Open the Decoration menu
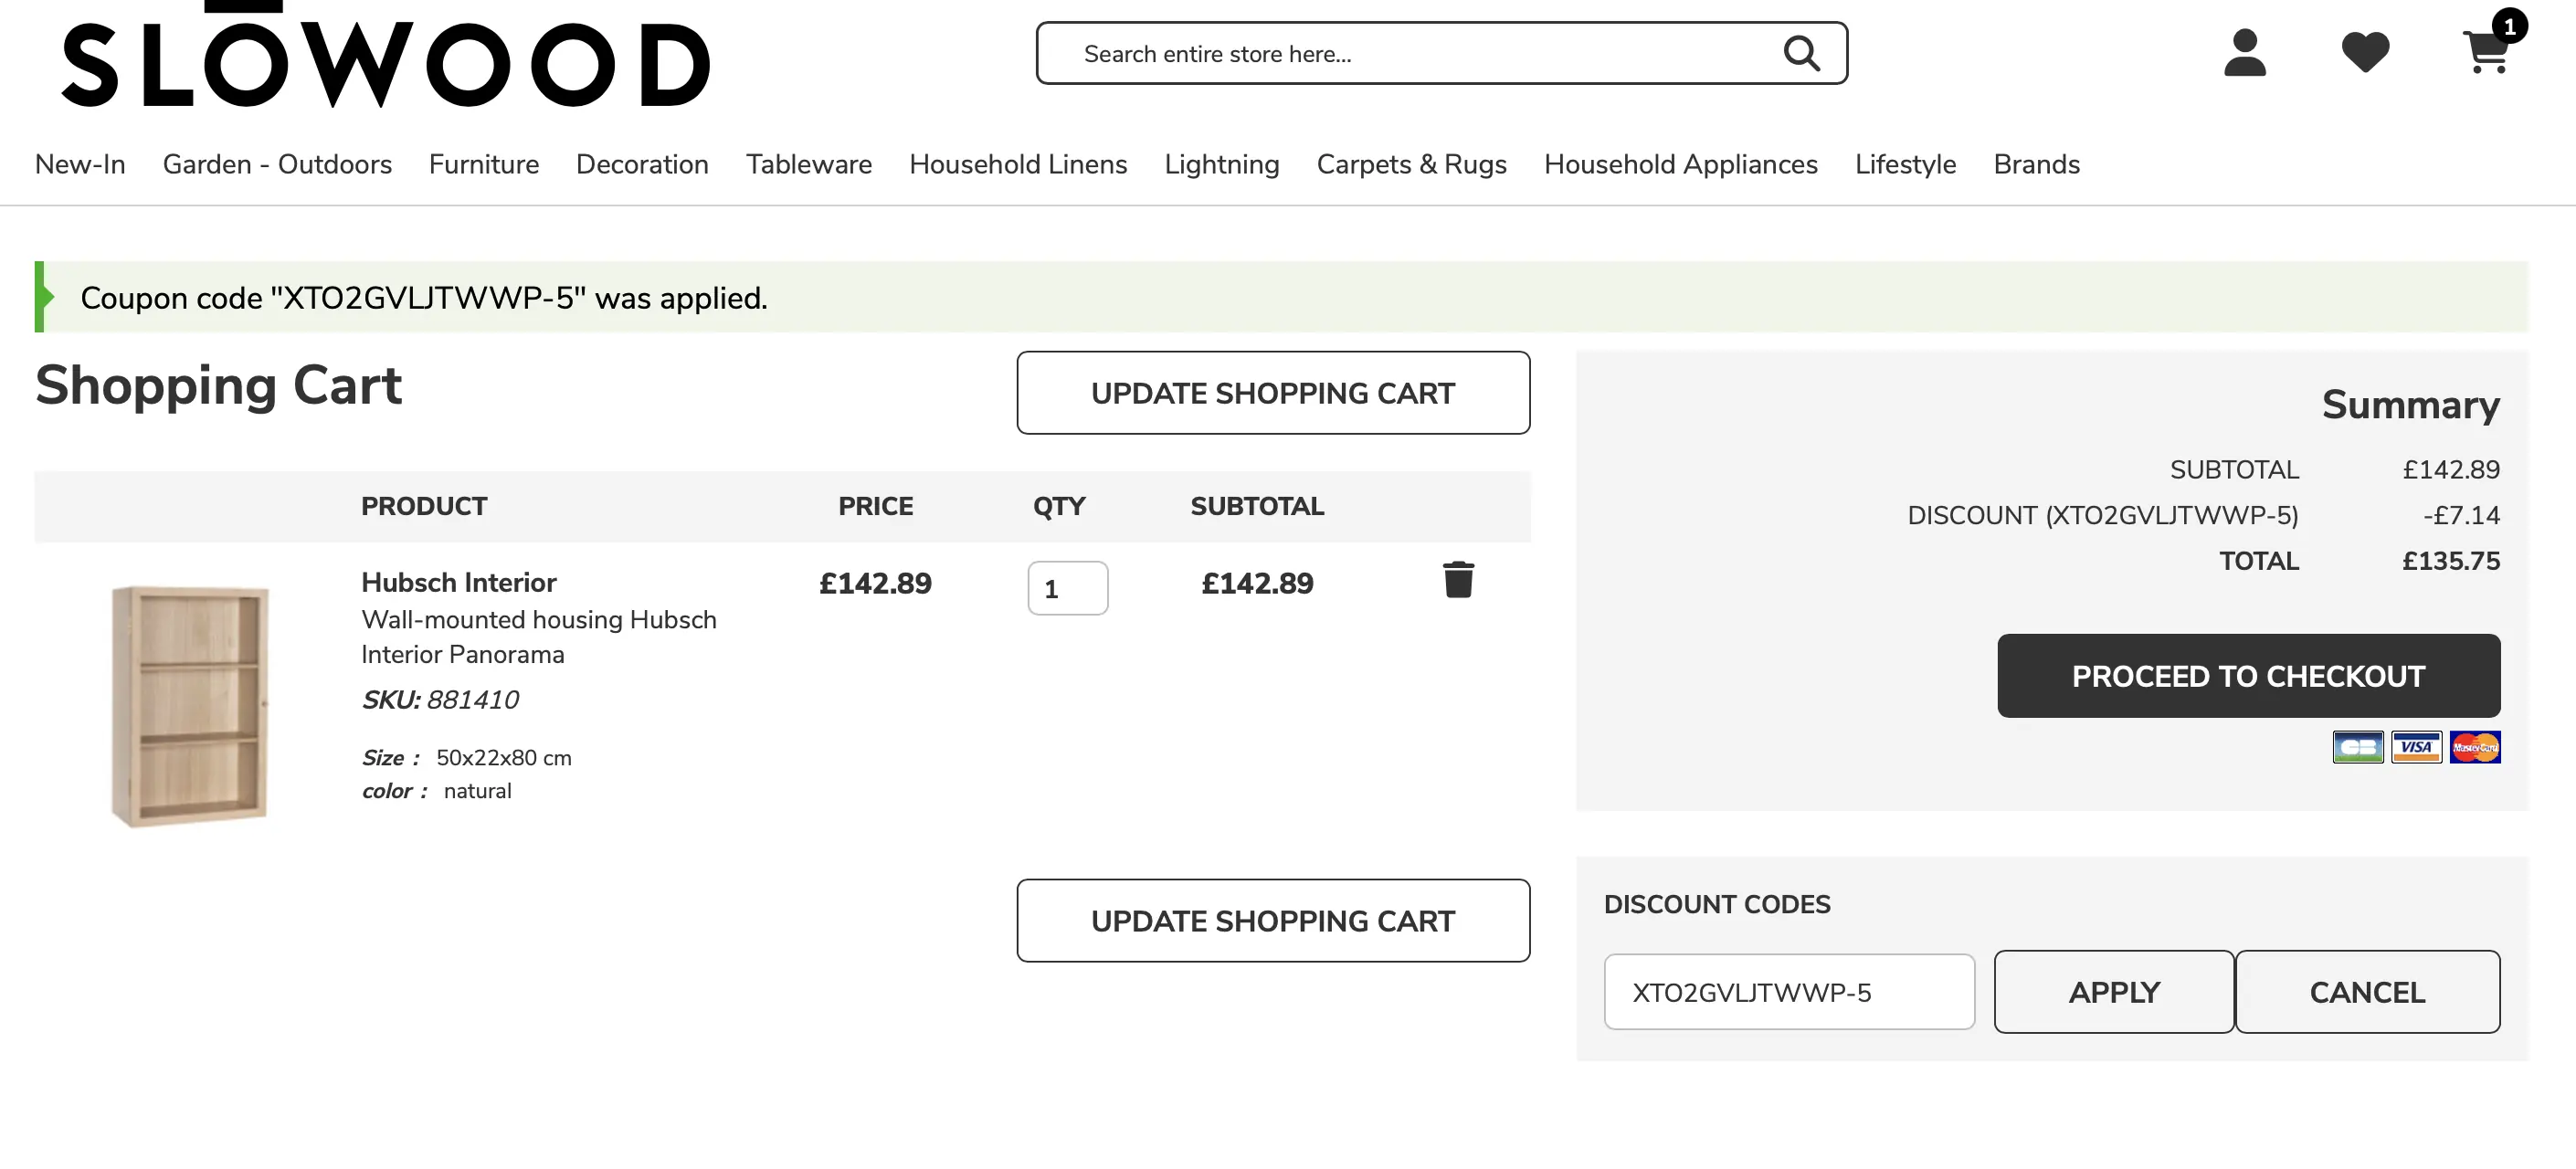This screenshot has height=1169, width=2576. 642,164
